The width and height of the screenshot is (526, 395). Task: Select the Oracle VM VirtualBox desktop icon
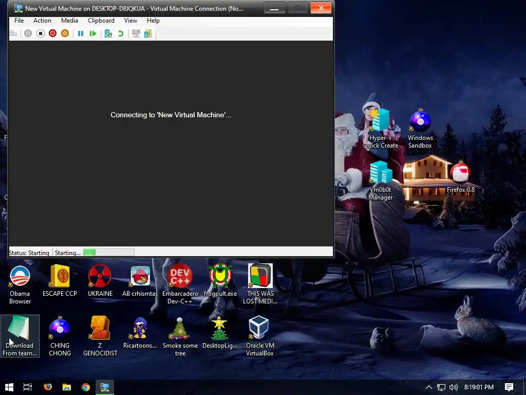click(x=260, y=336)
